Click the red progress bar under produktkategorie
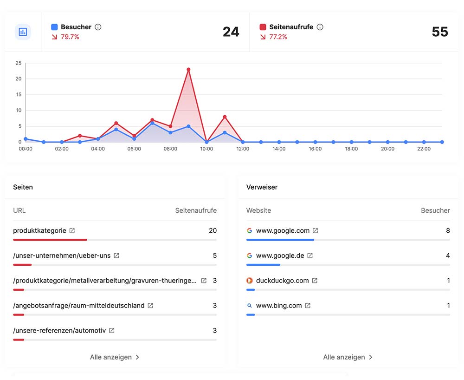Viewport: 464px width, 380px height. pyautogui.click(x=50, y=240)
